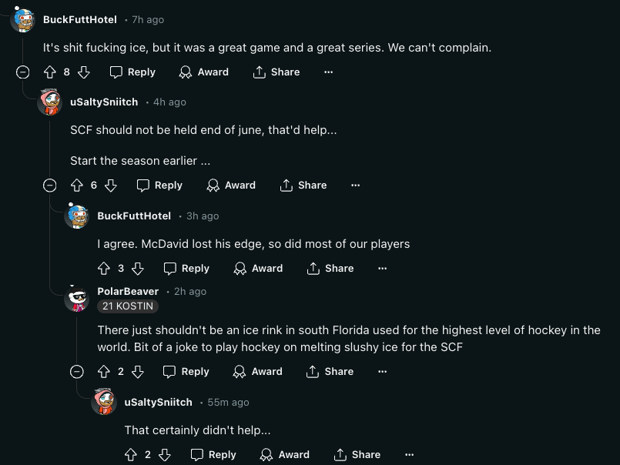Upvote uSaltySniitch's "Start the season earlier" comment
Viewport: 620px width, 465px height.
point(77,185)
